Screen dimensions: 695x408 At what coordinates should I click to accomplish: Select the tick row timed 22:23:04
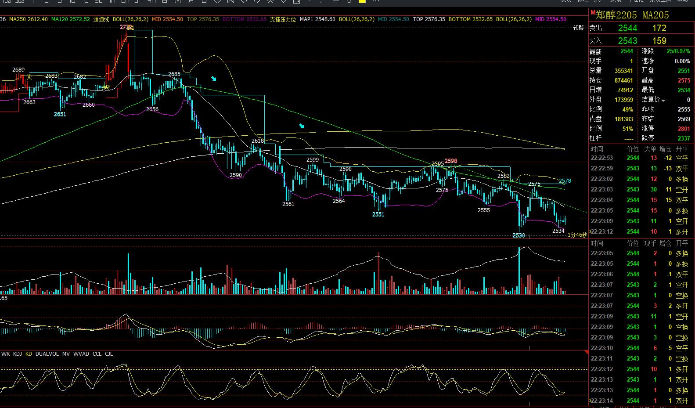coord(641,200)
